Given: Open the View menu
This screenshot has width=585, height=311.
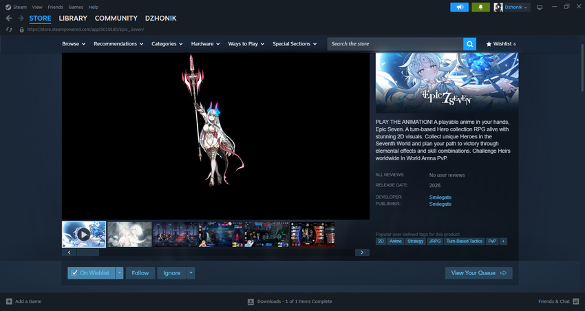Looking at the screenshot, I should pyautogui.click(x=37, y=7).
